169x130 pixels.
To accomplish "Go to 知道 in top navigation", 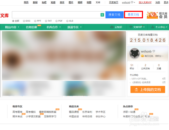I will point(53,2).
